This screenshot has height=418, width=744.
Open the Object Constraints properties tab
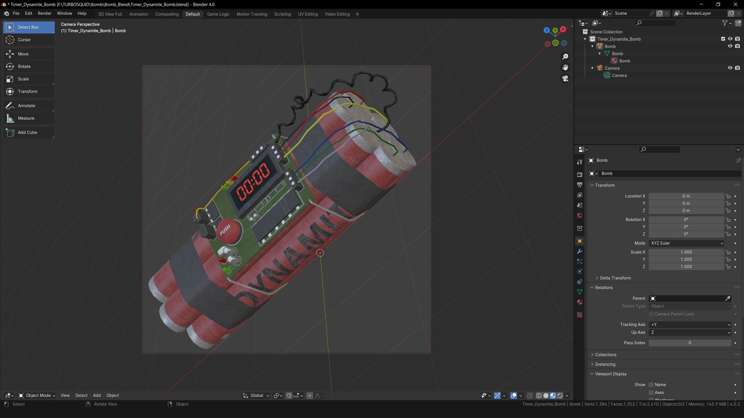point(580,282)
